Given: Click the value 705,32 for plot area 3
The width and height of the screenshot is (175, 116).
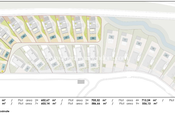Looking at the screenshot, I should pyautogui.click(x=96, y=100).
